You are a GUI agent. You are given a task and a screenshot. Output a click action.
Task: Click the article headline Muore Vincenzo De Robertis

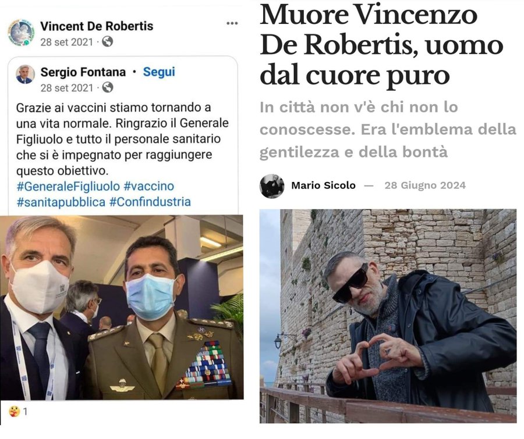[381, 45]
